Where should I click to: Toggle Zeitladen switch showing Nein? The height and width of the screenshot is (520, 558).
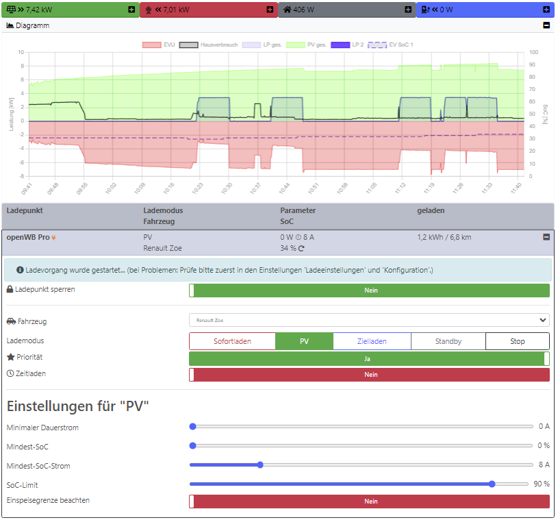tap(369, 375)
